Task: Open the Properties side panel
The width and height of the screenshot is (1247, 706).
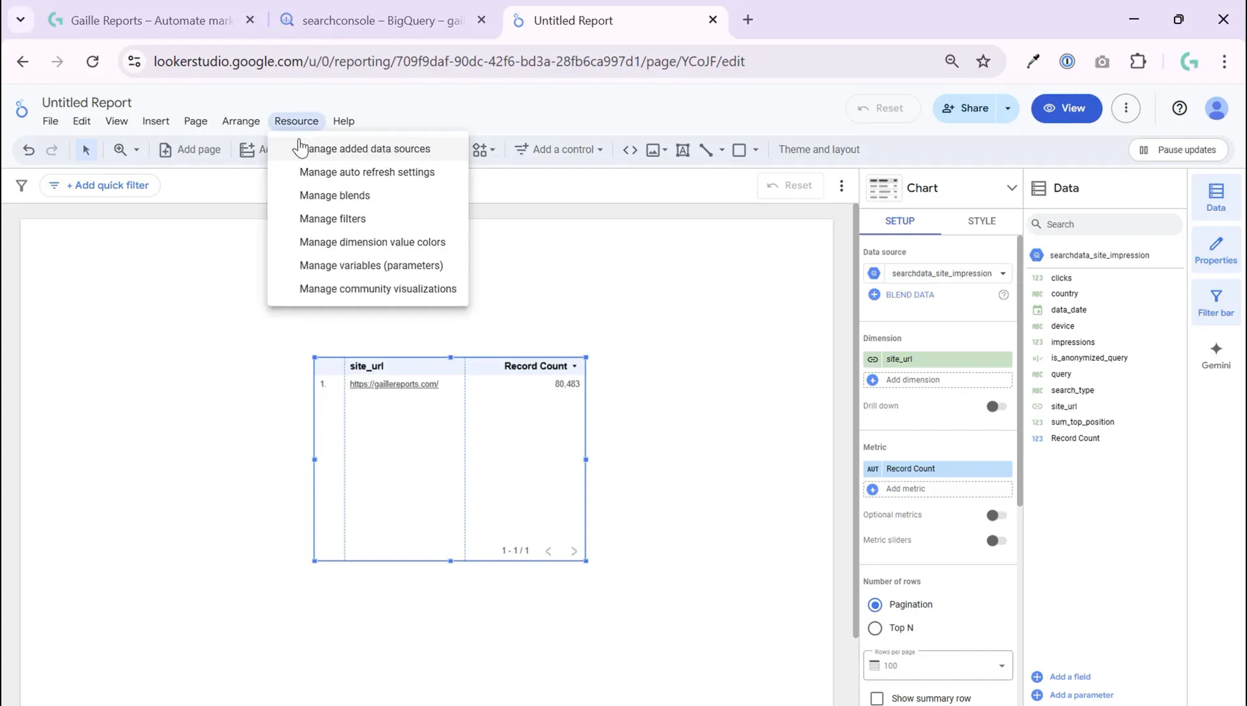Action: pyautogui.click(x=1216, y=250)
